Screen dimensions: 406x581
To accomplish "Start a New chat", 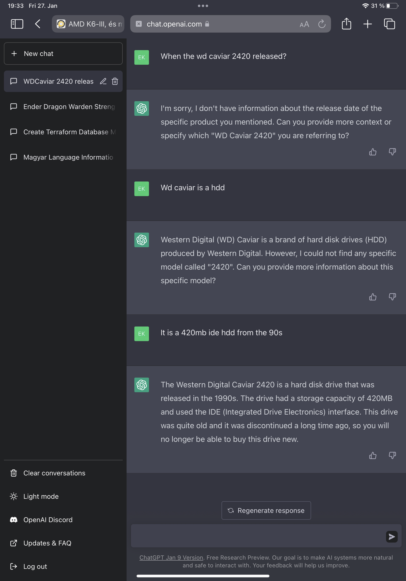I will point(63,53).
